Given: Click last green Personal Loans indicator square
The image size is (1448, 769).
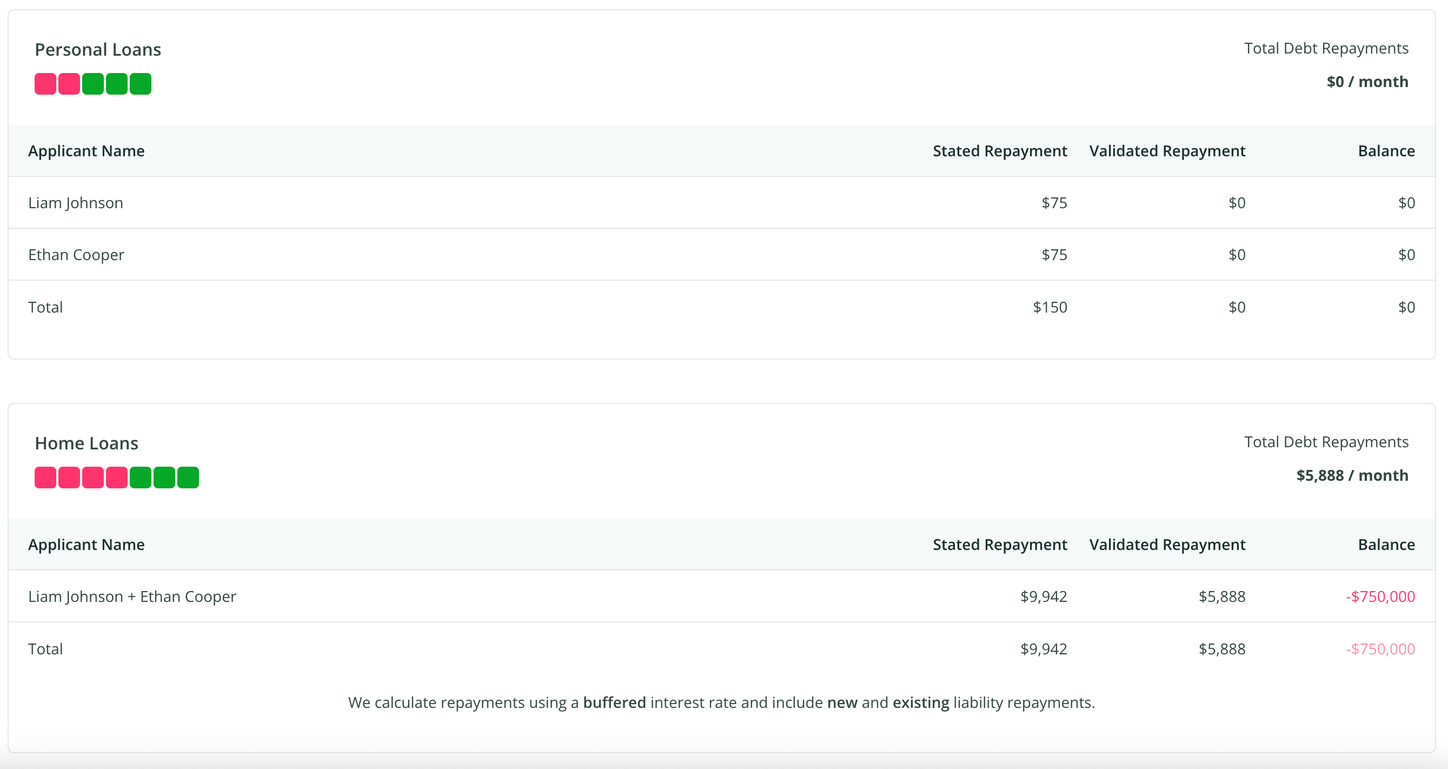Looking at the screenshot, I should 141,84.
